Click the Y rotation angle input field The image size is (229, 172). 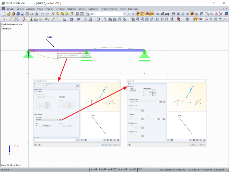[x=150, y=93]
